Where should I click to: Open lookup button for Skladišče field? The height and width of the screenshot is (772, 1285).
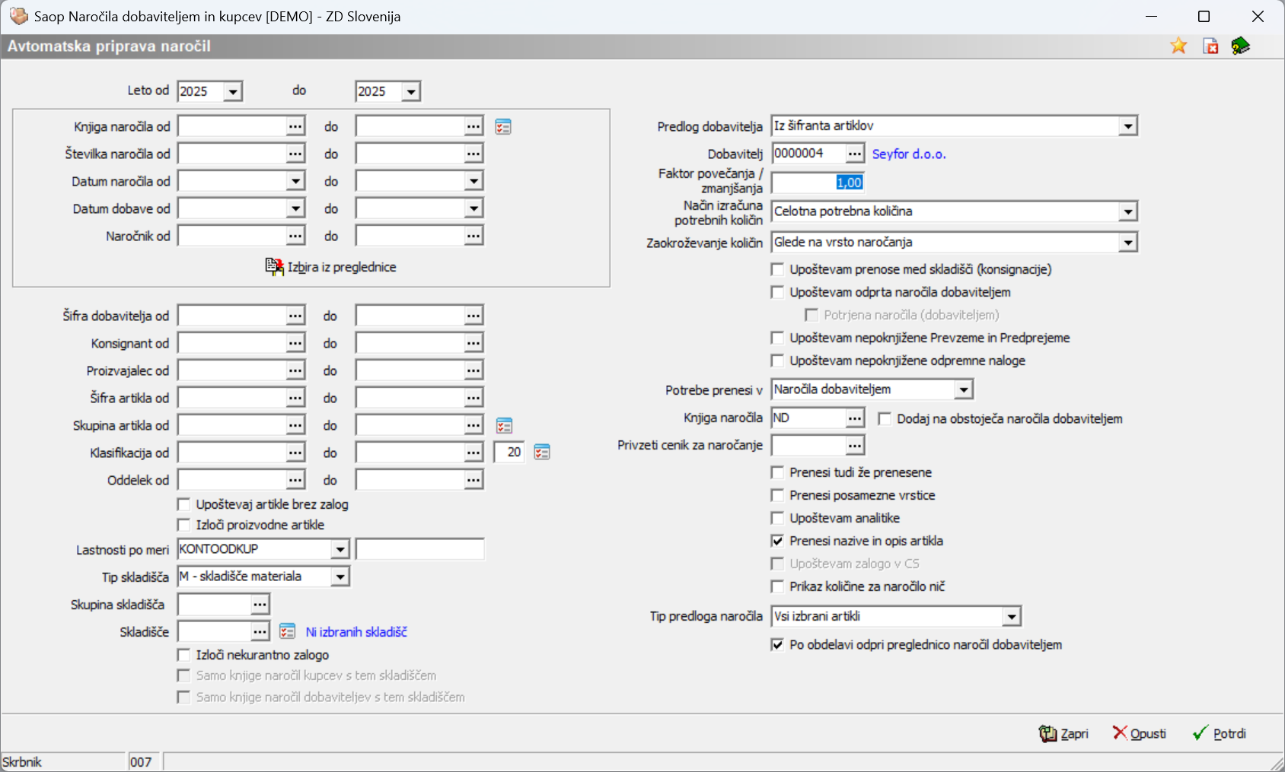click(260, 631)
